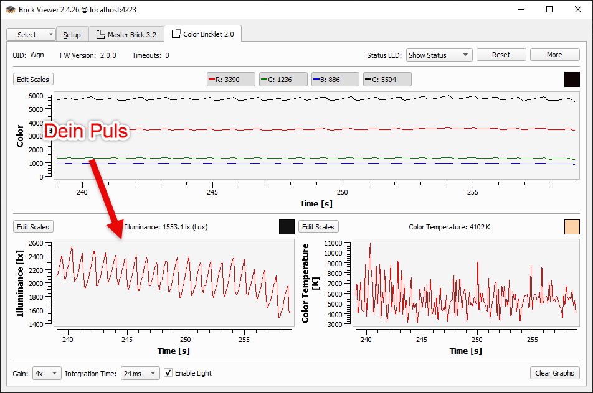Screen dimensions: 593x393
Task: Click the Master Brick 3.2 tab icon
Action: tap(100, 35)
